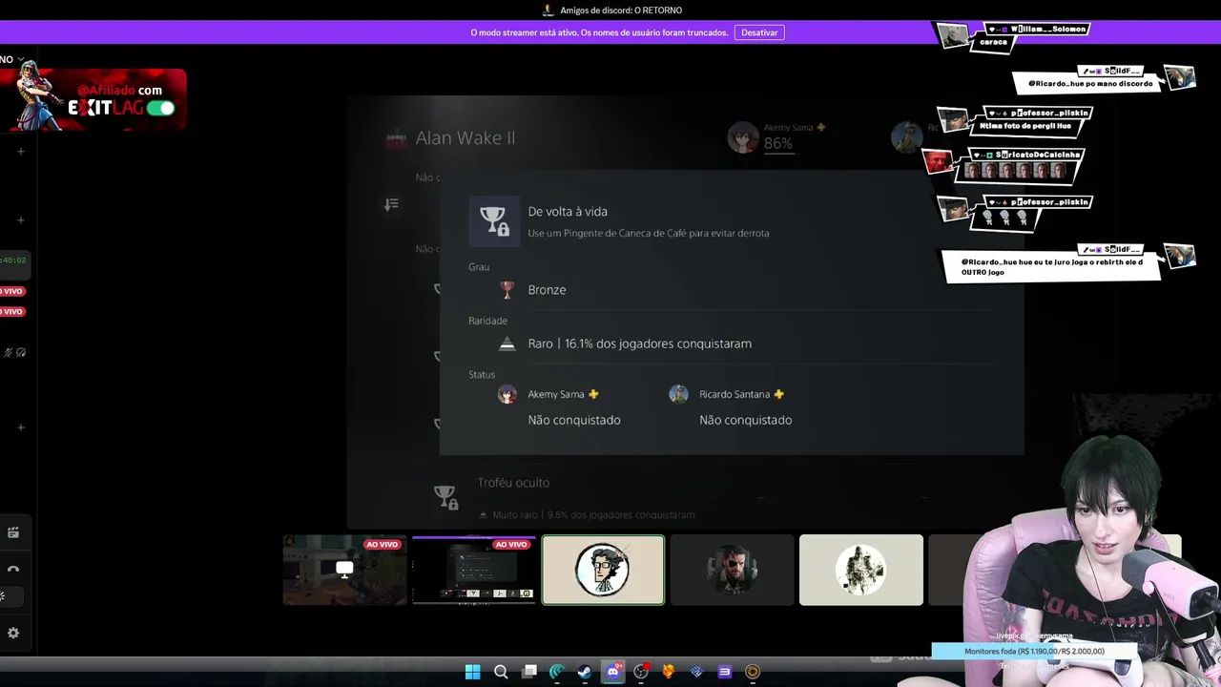This screenshot has width=1221, height=687.
Task: Select the cartoon glasses avatar participant tile
Action: 603,570
